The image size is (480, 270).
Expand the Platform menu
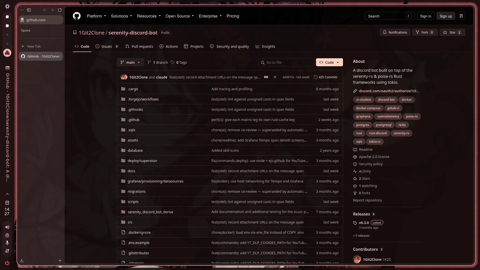coord(96,16)
